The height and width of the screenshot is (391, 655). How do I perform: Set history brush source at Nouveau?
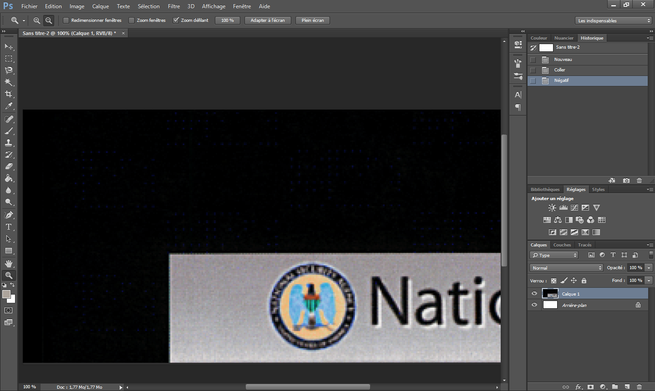point(533,60)
